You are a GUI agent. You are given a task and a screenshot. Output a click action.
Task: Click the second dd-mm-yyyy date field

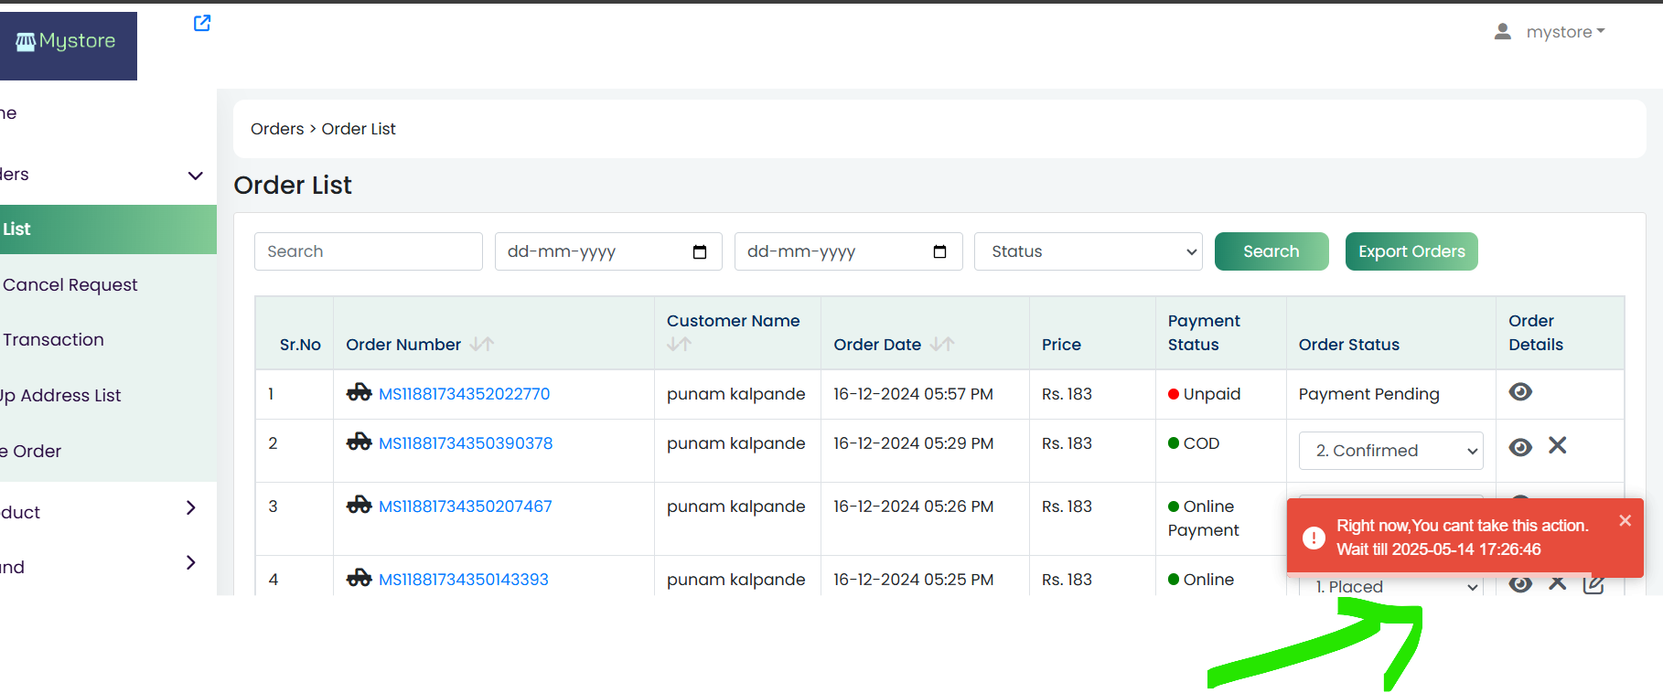[x=848, y=251]
